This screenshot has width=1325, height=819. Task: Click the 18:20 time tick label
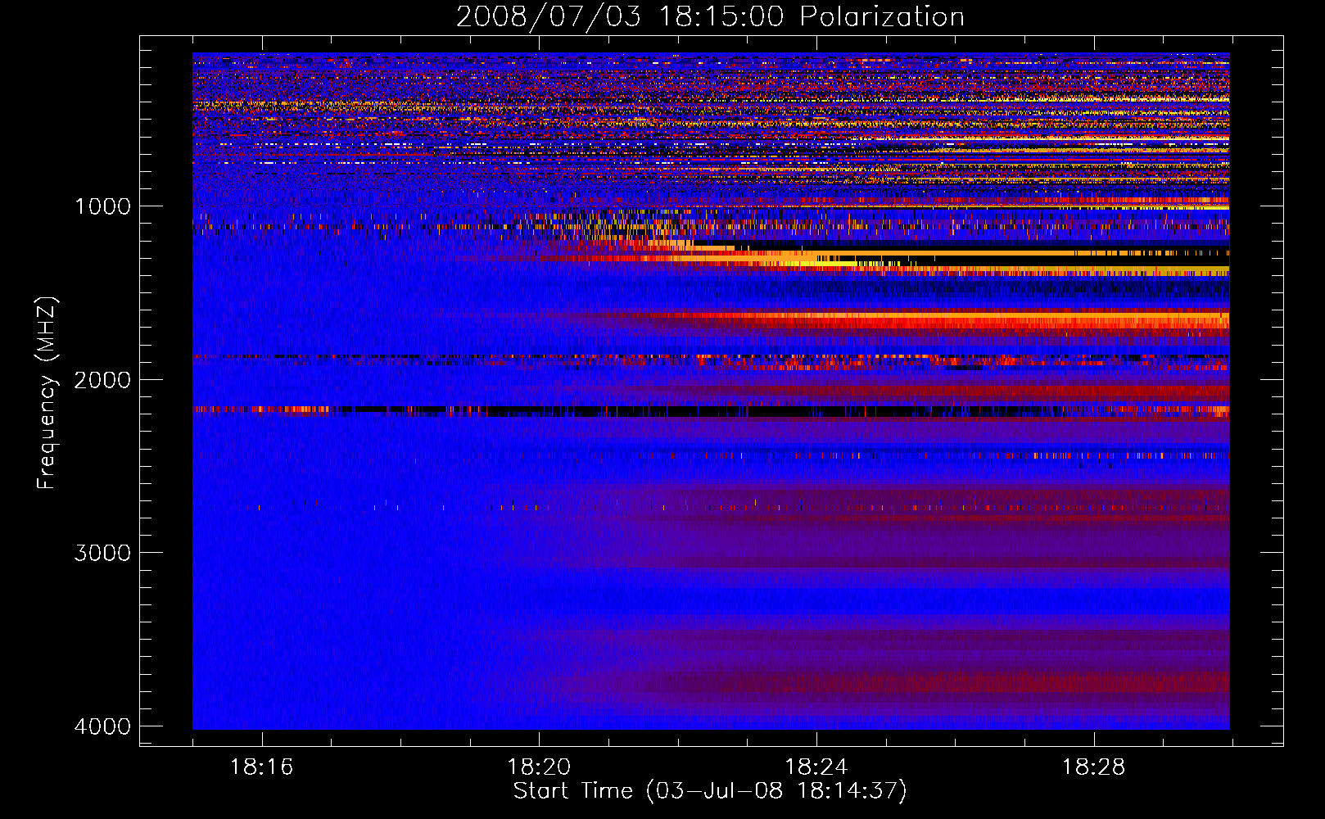(x=539, y=767)
